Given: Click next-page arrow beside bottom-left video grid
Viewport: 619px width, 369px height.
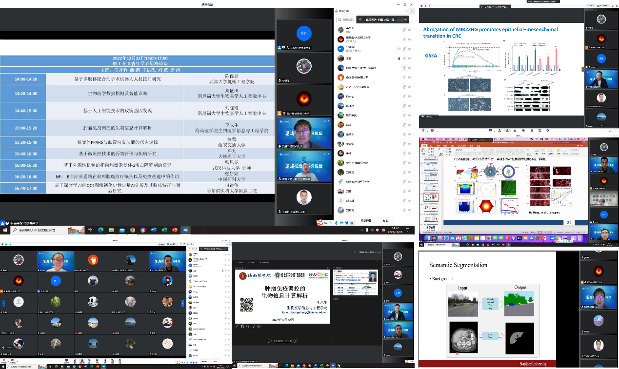Looking at the screenshot, I should coord(183,303).
